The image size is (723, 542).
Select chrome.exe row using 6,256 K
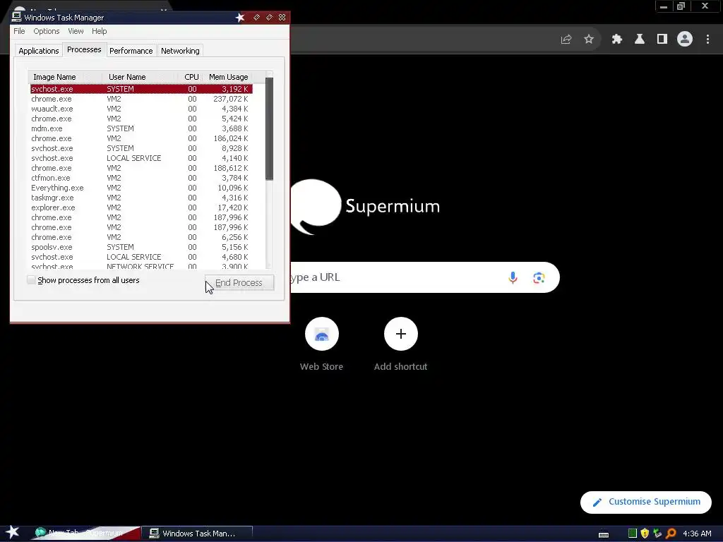[141, 237]
